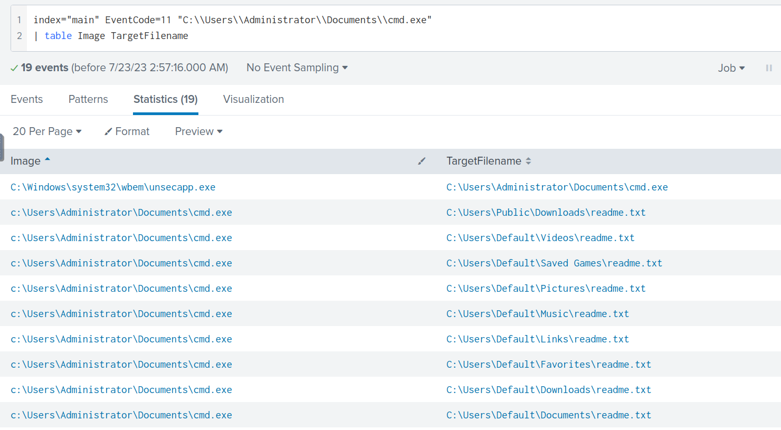Open the Format options

click(127, 131)
